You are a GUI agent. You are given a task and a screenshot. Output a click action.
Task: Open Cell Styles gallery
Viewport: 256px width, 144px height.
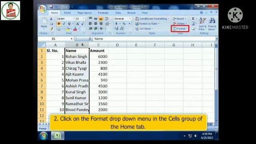pyautogui.click(x=144, y=29)
